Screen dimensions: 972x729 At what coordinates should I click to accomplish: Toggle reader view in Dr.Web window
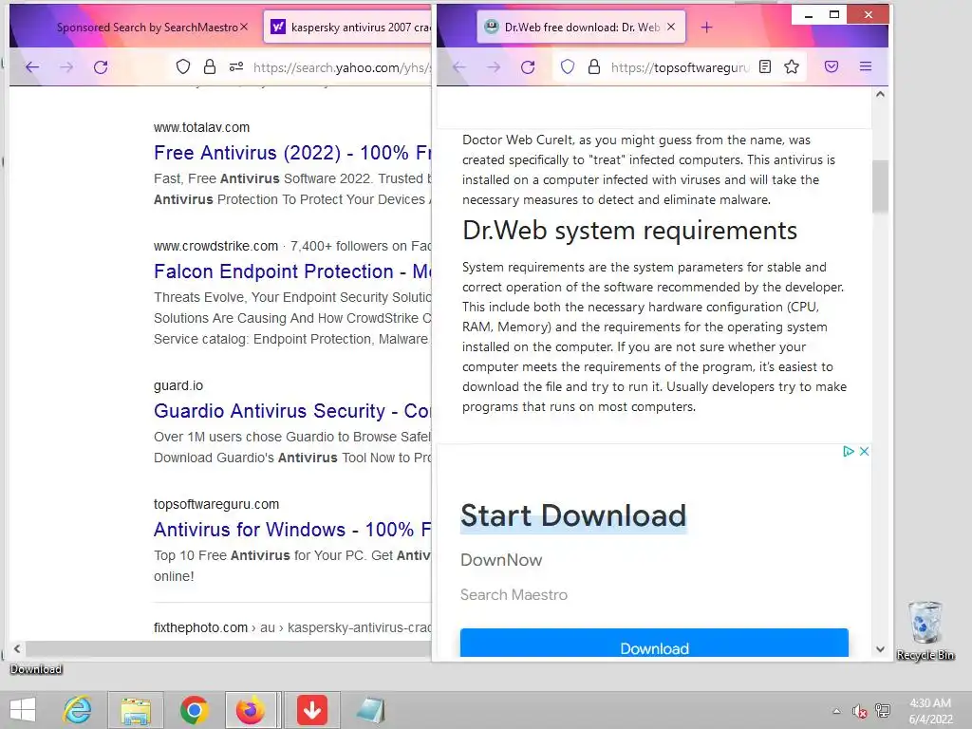765,66
